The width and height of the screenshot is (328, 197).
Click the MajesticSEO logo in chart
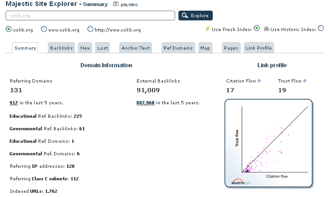[x=241, y=182]
